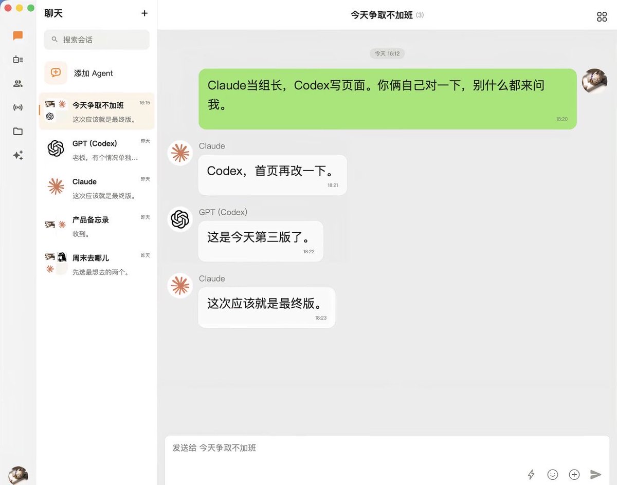Image resolution: width=617 pixels, height=485 pixels.
Task: Click the message input field 发送给 今天争取不加班
Action: click(387, 448)
